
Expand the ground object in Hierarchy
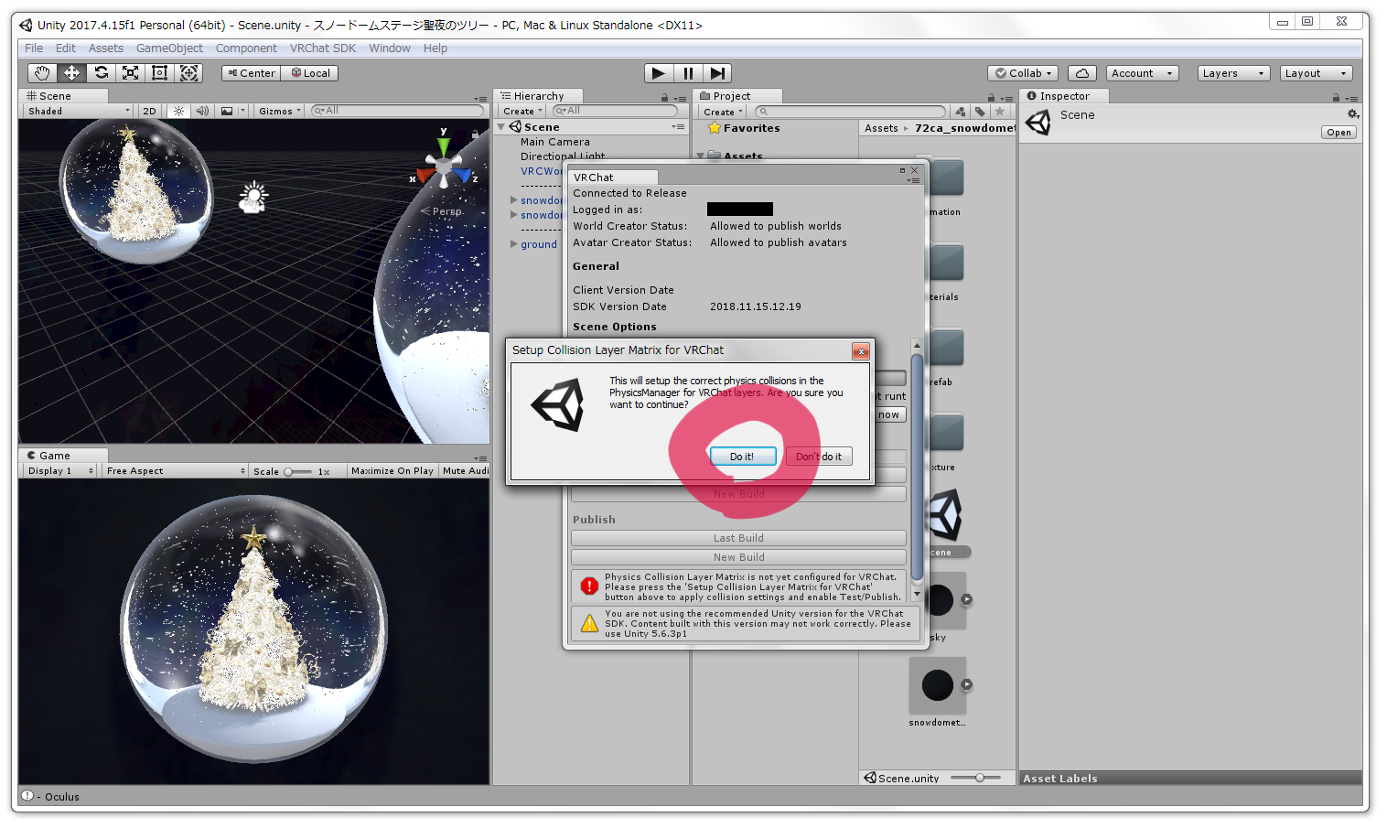pos(514,244)
